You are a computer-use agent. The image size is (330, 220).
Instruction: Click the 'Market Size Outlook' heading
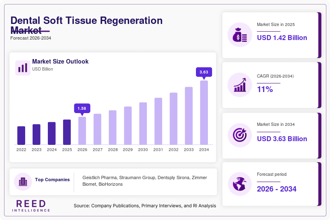pos(60,62)
